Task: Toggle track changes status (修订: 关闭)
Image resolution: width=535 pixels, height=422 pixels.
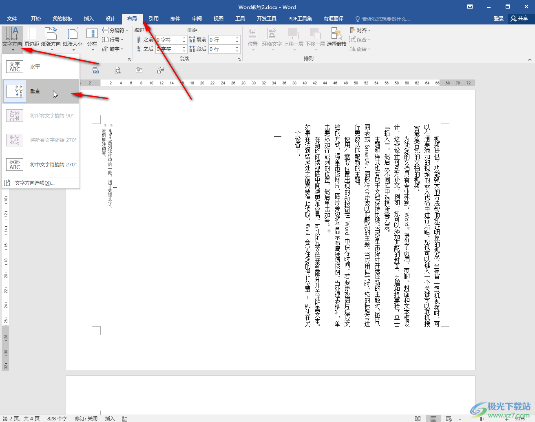Action: click(86, 419)
